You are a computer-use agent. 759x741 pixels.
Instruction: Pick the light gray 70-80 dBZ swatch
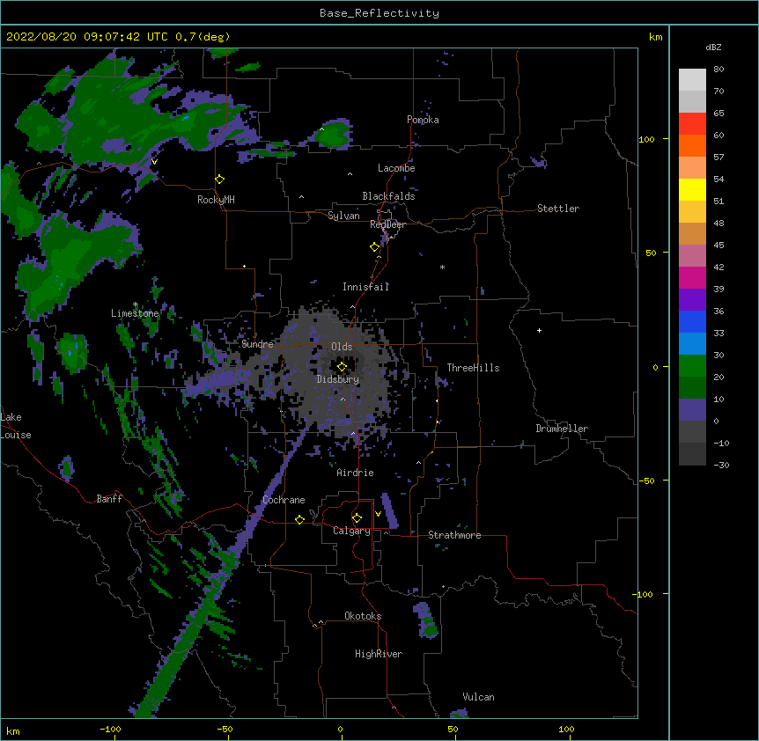point(692,79)
